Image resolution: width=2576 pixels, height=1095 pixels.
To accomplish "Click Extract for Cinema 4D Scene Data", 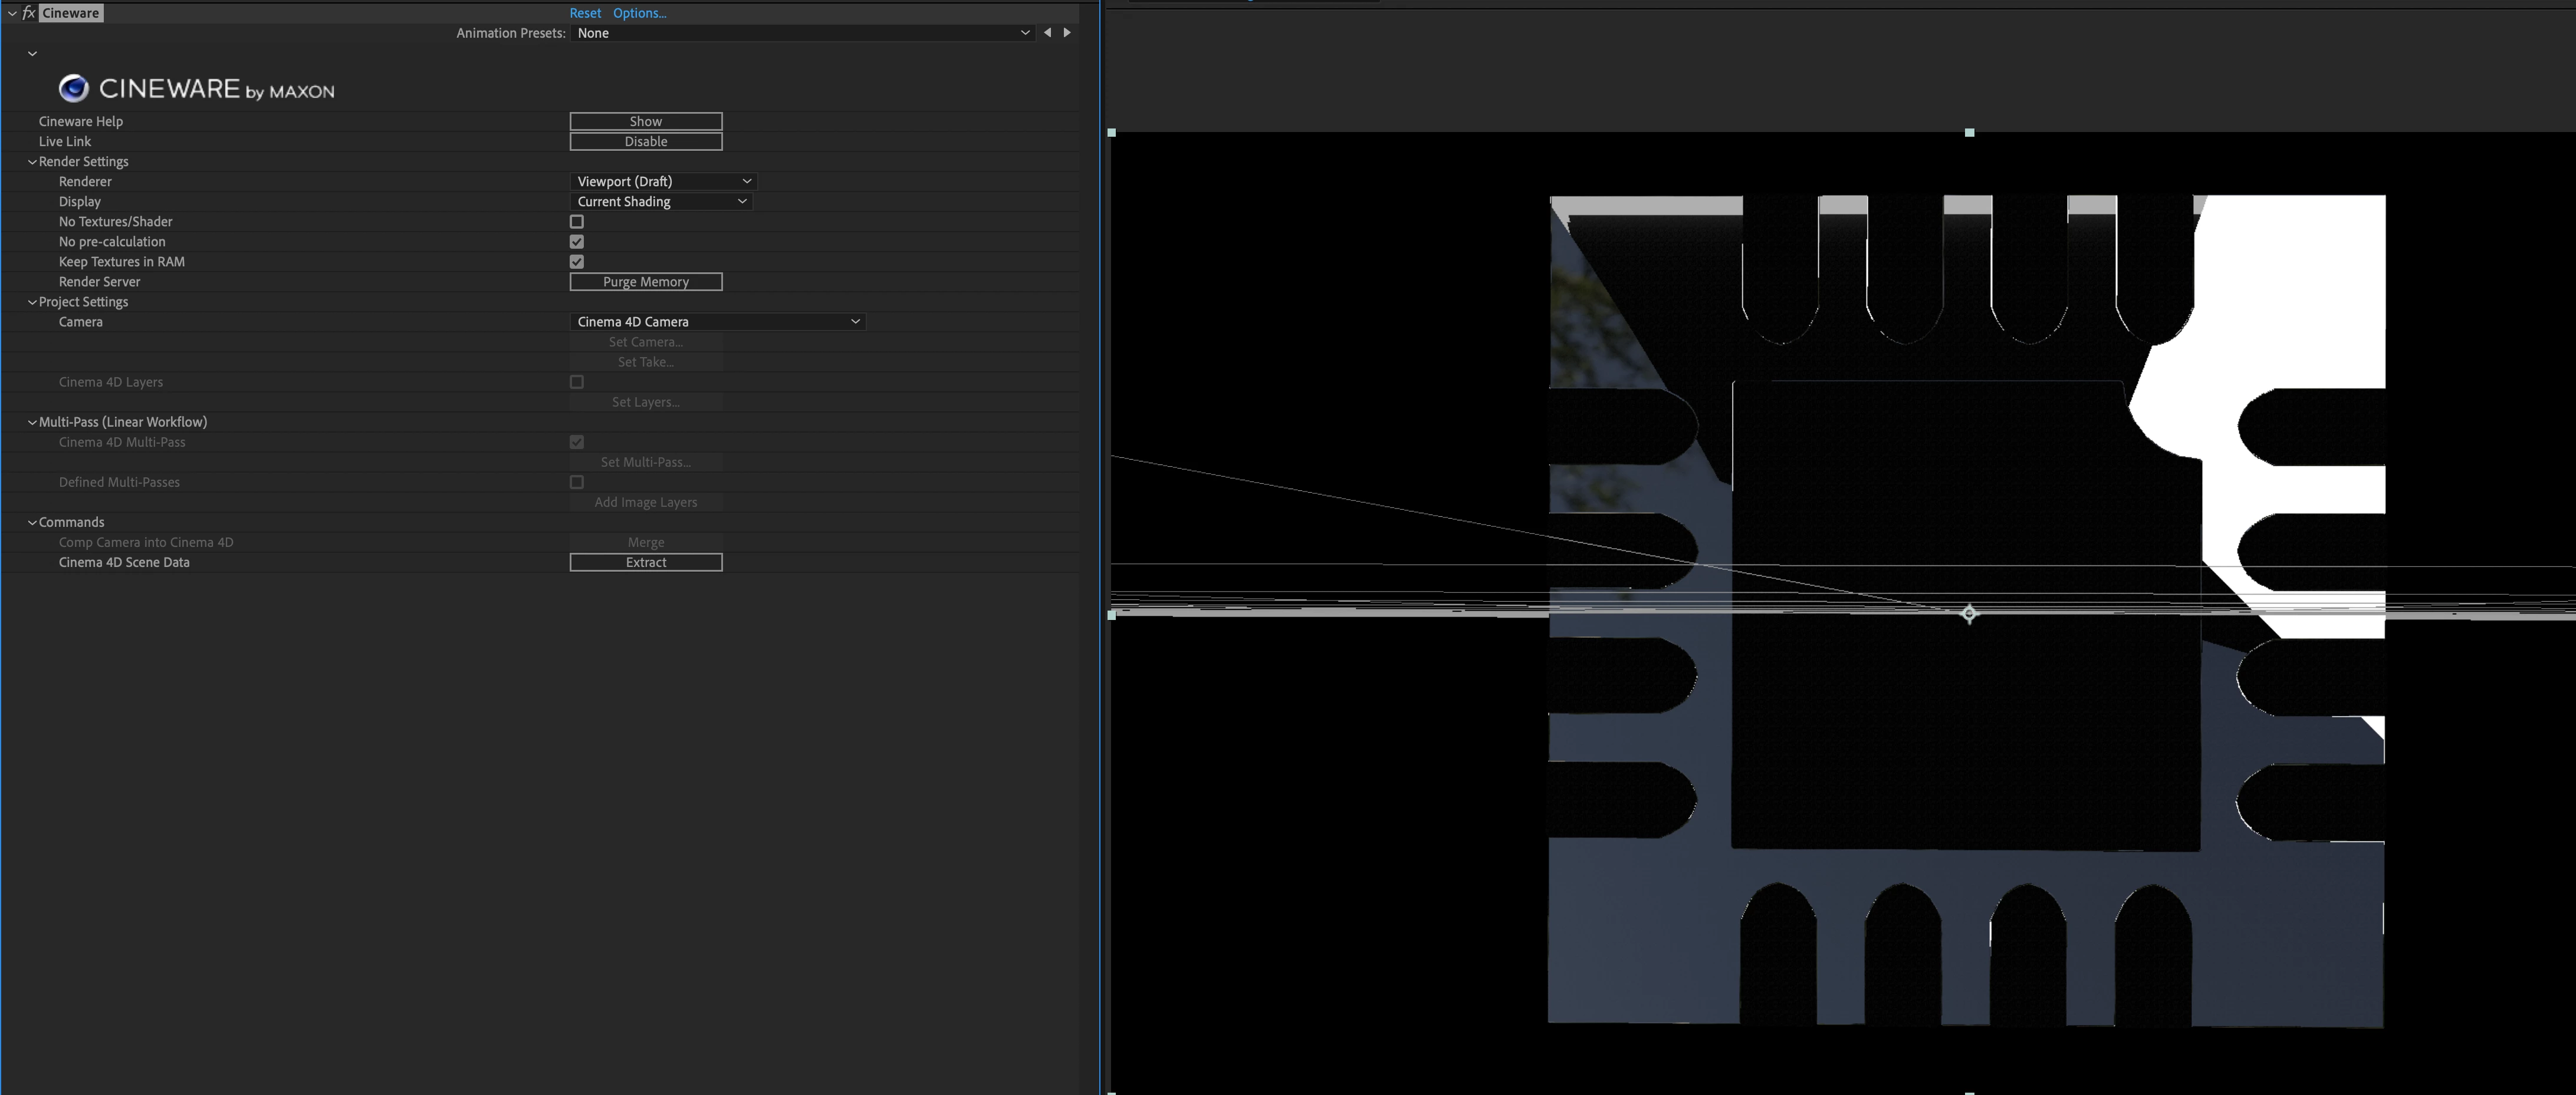I will (x=645, y=562).
